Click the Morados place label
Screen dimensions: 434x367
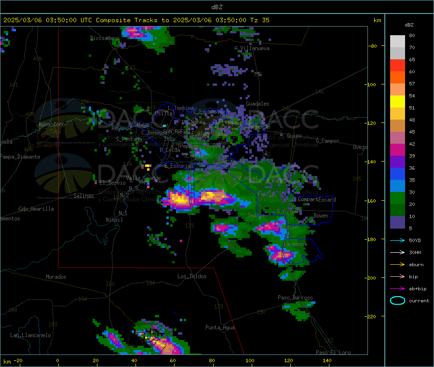(56, 277)
